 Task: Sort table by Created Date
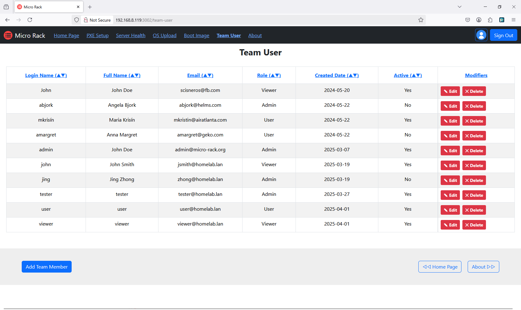point(337,75)
